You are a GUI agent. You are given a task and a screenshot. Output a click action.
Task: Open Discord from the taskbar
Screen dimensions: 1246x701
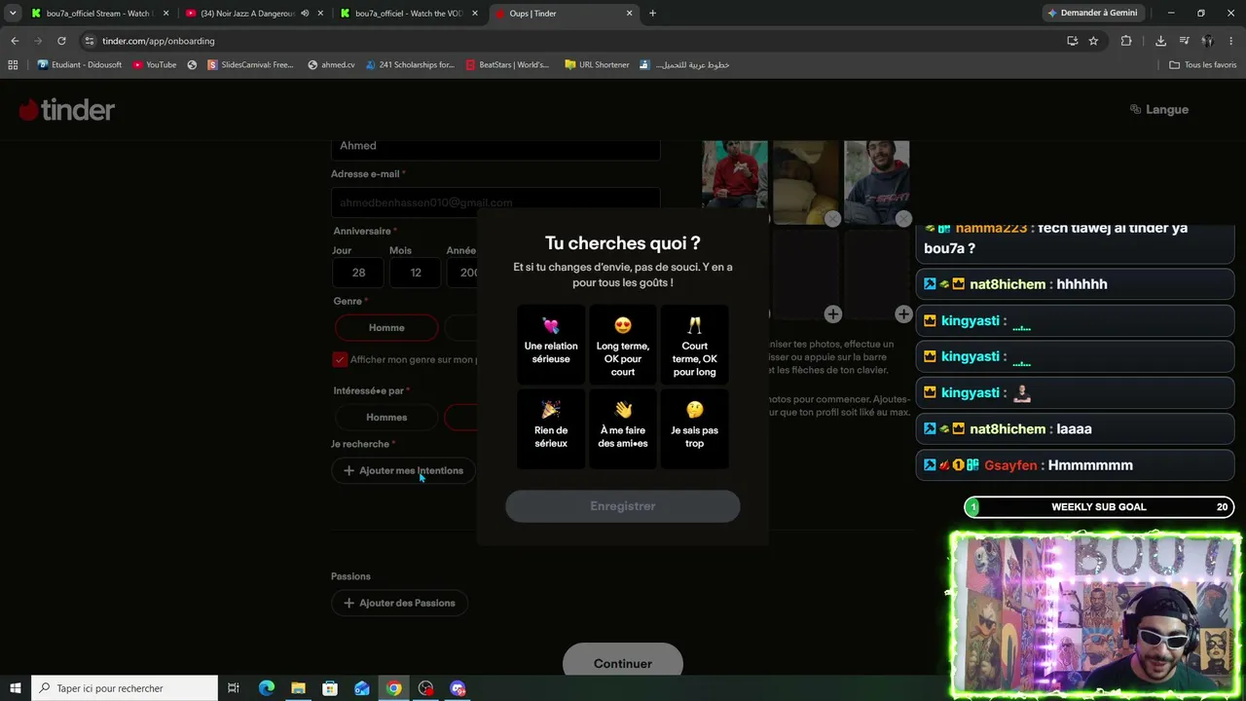(458, 688)
